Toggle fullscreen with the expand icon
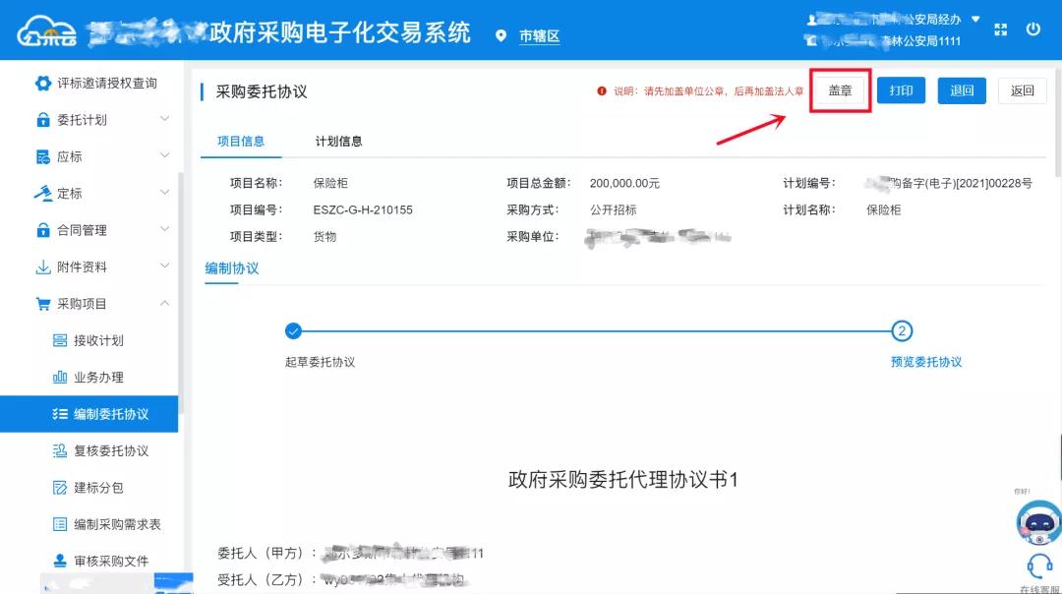The height and width of the screenshot is (594, 1062). click(999, 30)
